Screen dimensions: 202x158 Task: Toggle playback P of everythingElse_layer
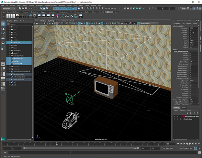click(177, 116)
